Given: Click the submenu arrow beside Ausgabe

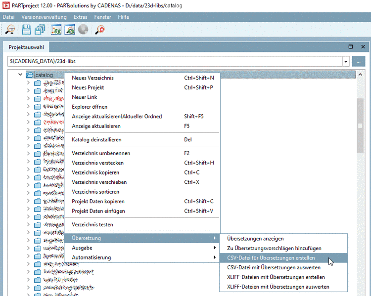Looking at the screenshot, I should point(215,248).
